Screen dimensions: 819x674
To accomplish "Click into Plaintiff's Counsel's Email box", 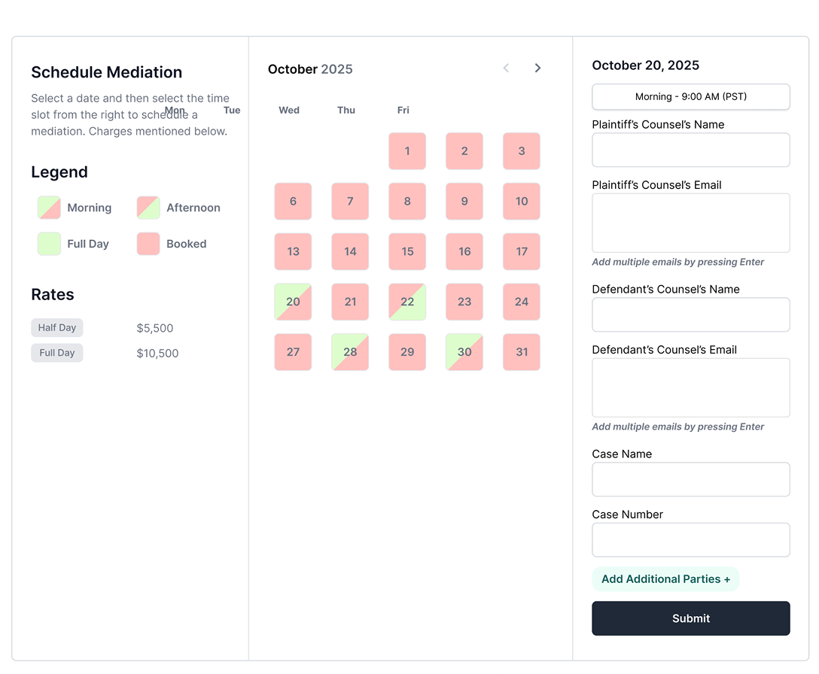I will coord(690,223).
